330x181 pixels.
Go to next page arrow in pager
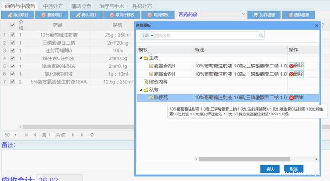point(73,135)
